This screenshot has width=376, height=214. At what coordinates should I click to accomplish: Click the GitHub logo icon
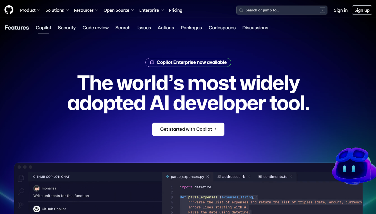[x=9, y=10]
